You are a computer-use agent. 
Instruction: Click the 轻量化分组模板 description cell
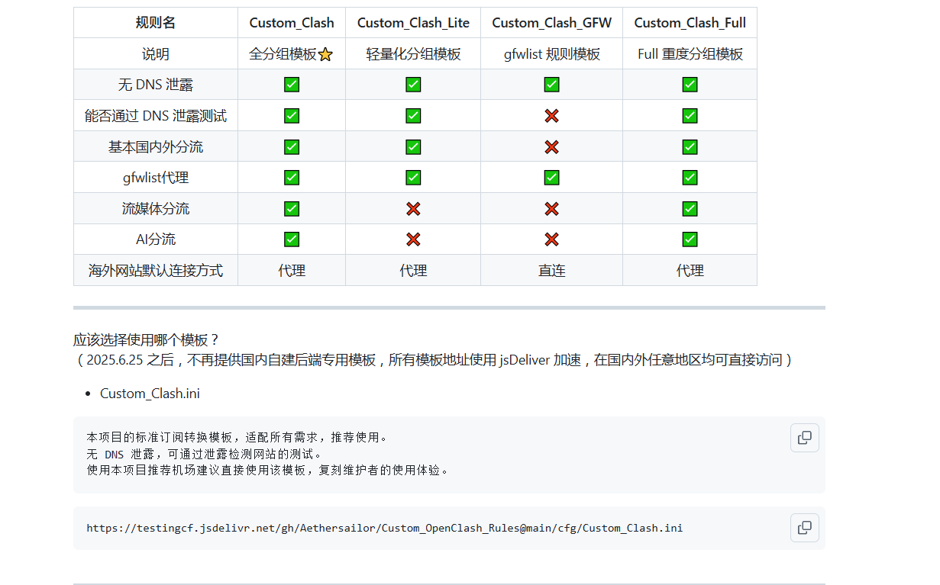pyautogui.click(x=413, y=54)
